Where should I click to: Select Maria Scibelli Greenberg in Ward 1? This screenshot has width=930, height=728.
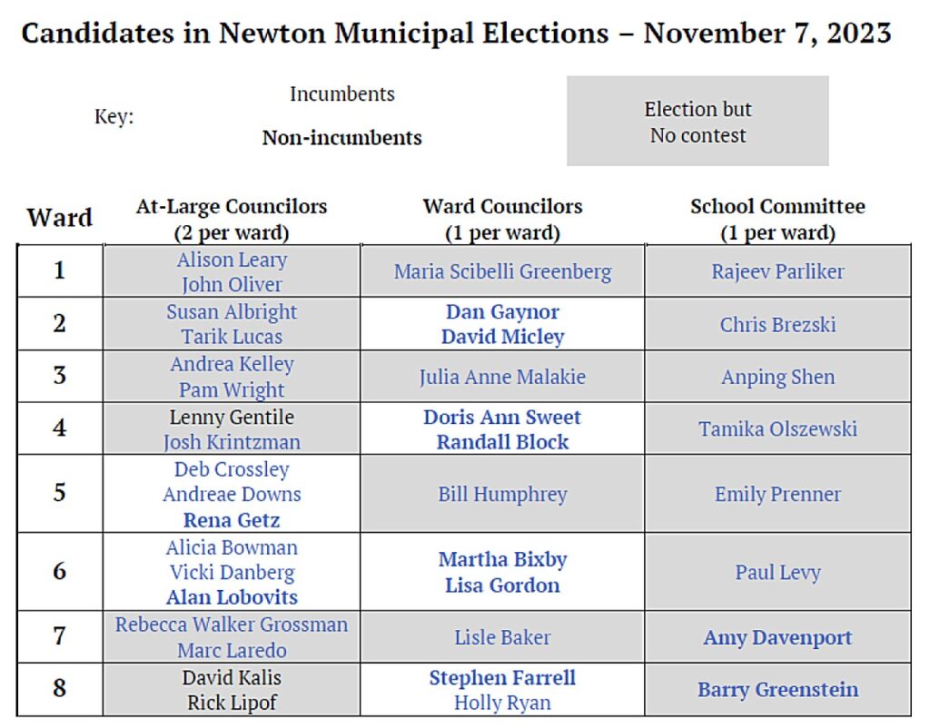tap(502, 271)
